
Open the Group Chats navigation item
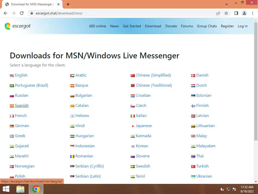coord(207,26)
